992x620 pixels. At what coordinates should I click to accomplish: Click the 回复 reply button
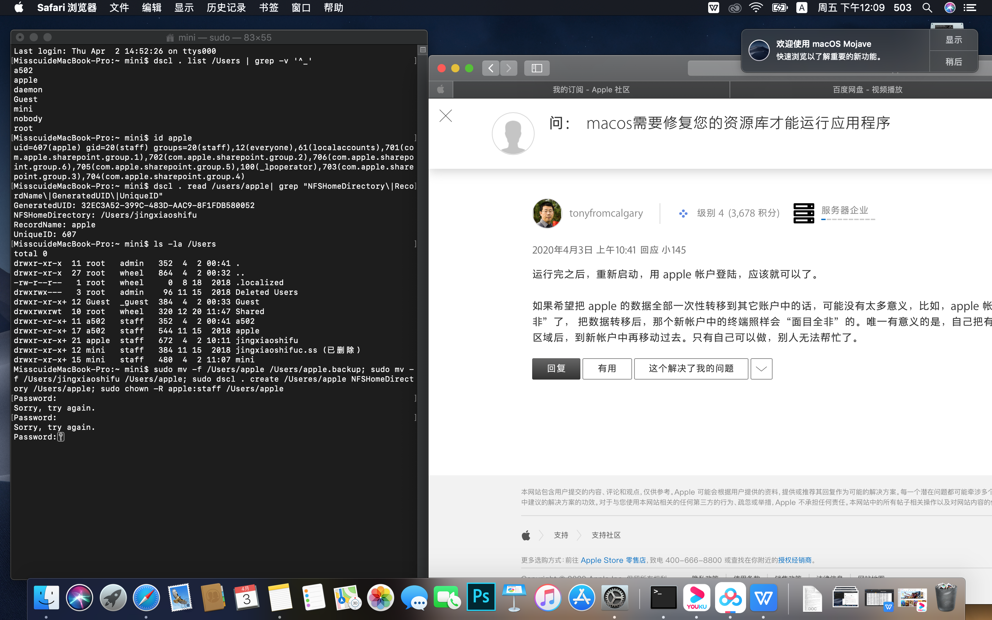(556, 369)
